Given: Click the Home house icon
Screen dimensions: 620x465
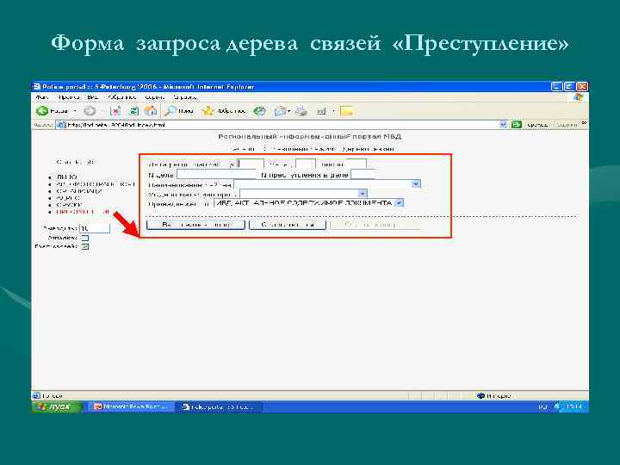Looking at the screenshot, I should (x=151, y=111).
